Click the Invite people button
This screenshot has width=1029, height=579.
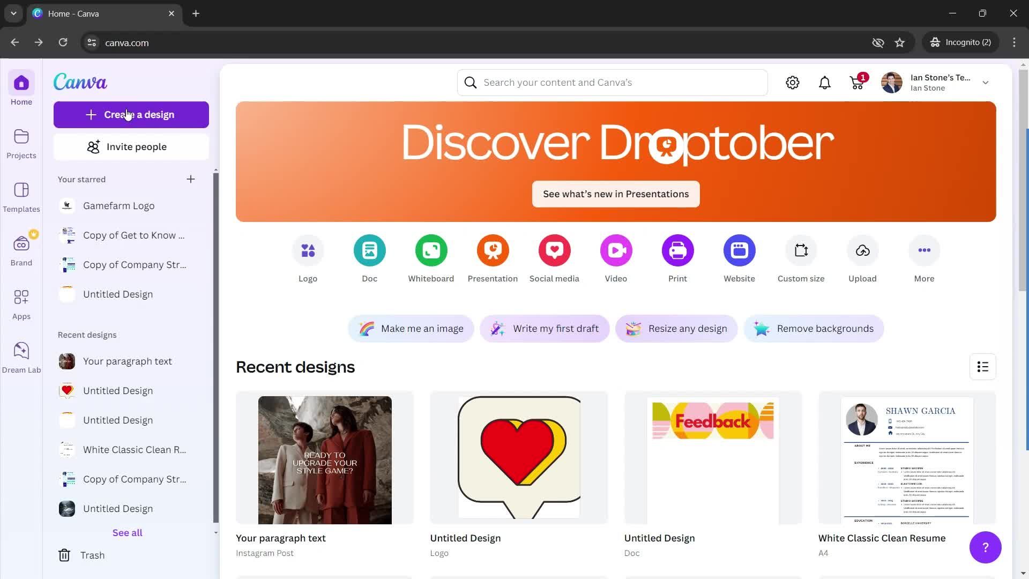pos(131,146)
